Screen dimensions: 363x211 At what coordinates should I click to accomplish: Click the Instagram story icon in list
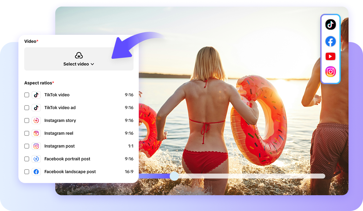tap(36, 121)
